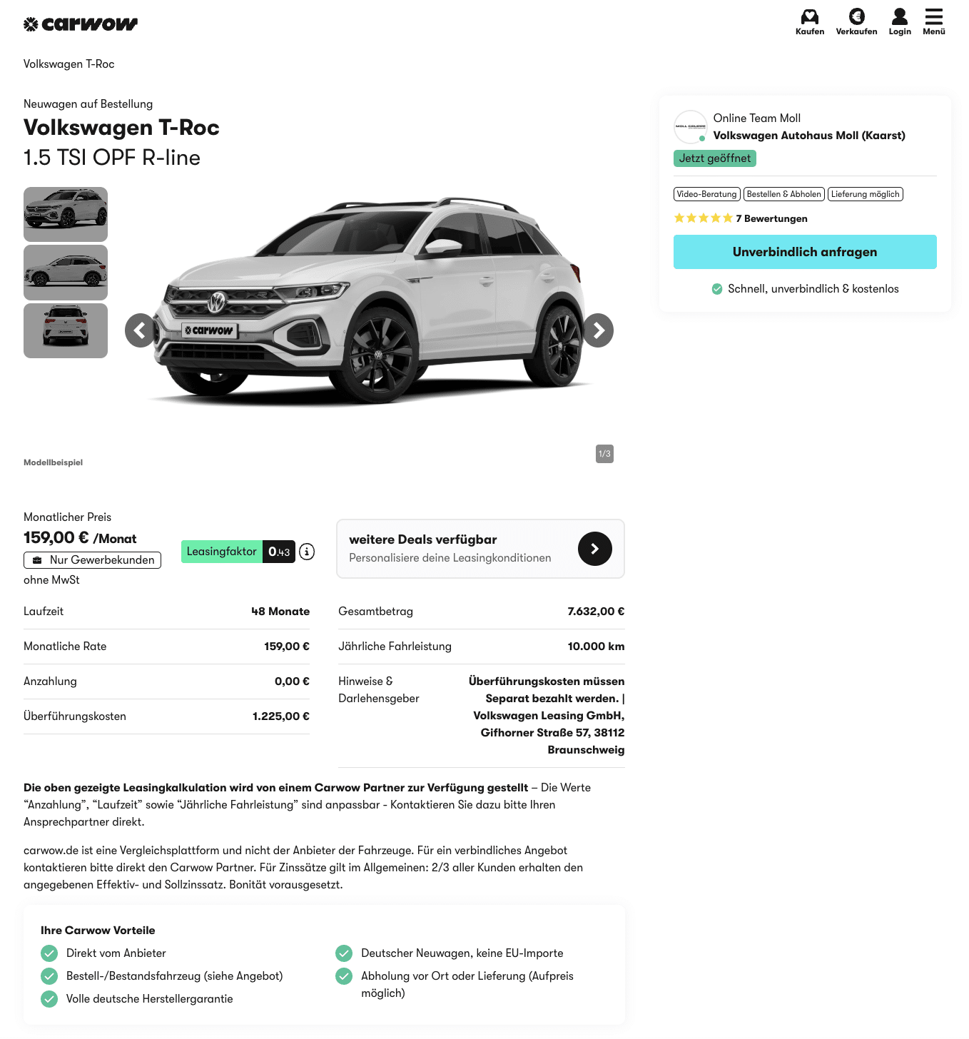969x1039 pixels.
Task: Show previous car image arrow
Action: coord(141,330)
